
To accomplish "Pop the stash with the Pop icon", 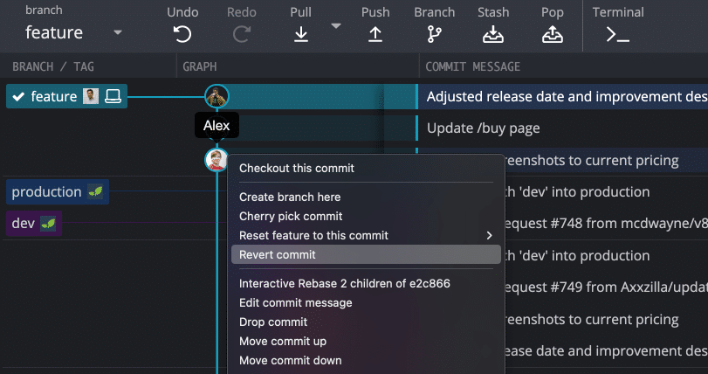I will coord(553,34).
